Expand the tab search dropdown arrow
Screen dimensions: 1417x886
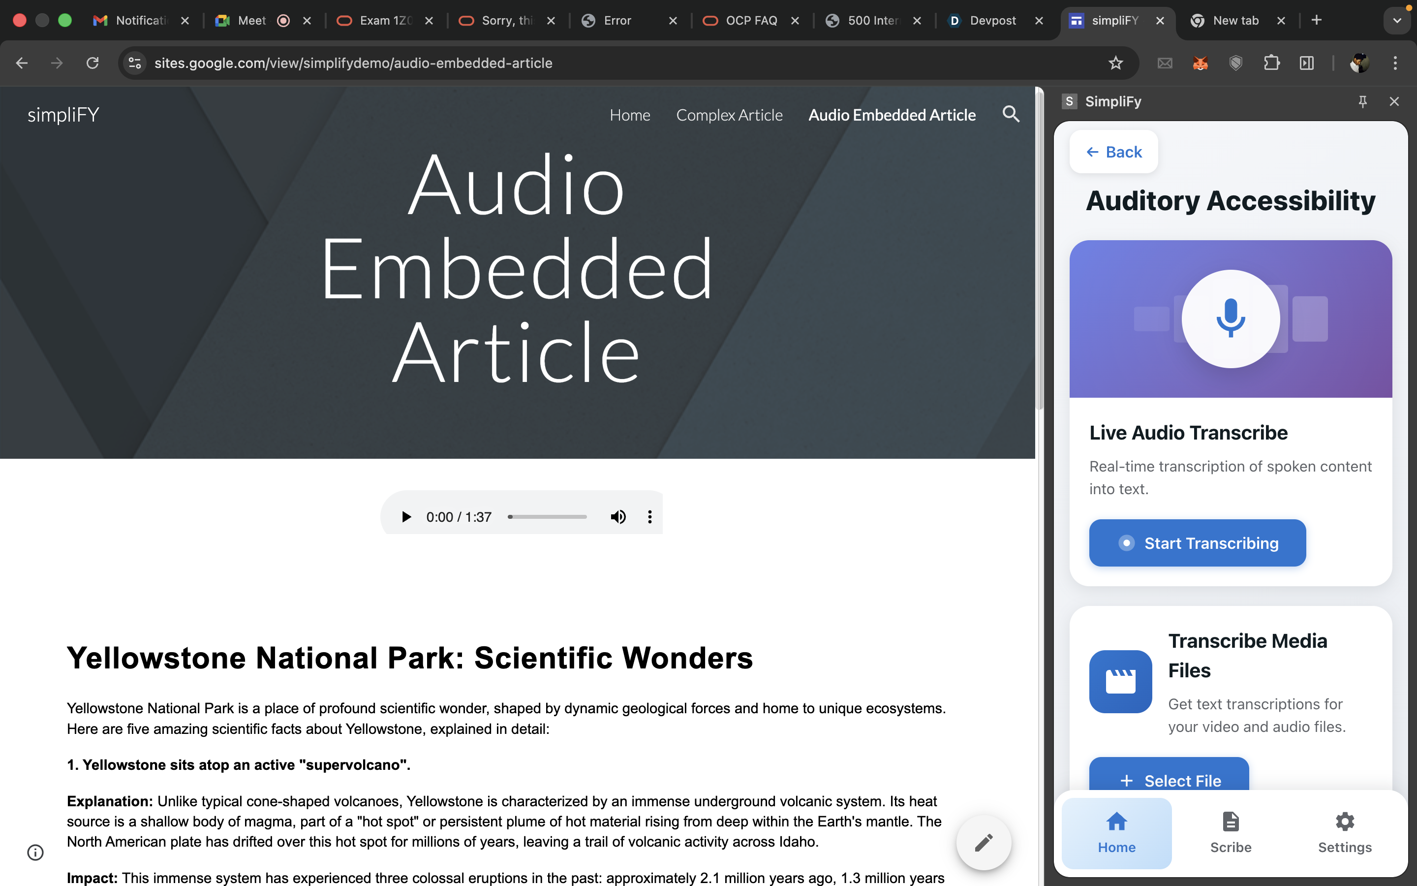pos(1397,21)
